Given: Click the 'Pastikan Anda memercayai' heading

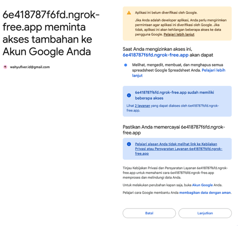Looking at the screenshot, I should (174, 130).
